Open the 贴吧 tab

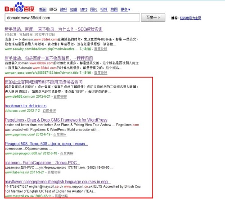point(63,9)
